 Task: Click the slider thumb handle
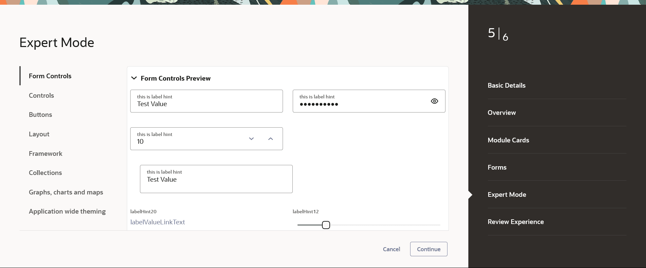(326, 225)
